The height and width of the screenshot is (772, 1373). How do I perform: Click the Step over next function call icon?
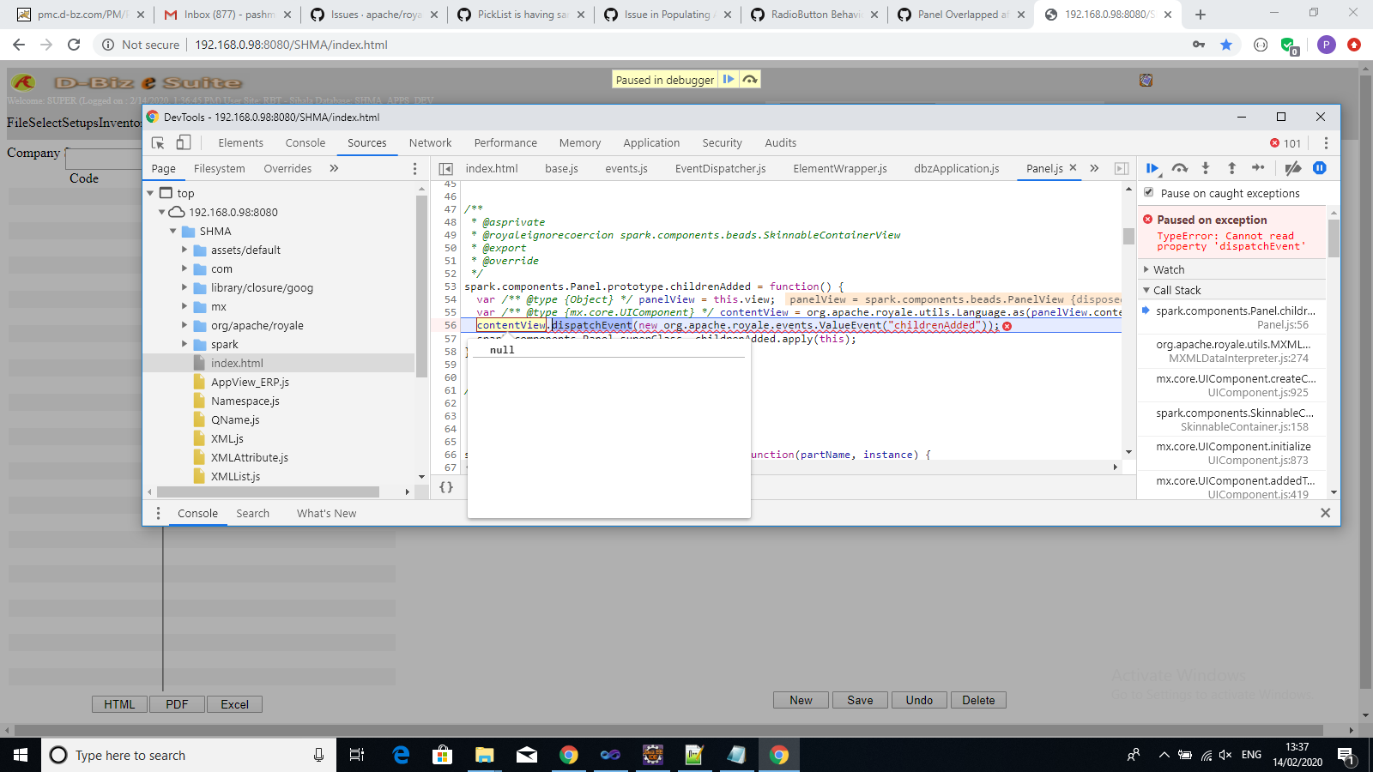pyautogui.click(x=1180, y=169)
